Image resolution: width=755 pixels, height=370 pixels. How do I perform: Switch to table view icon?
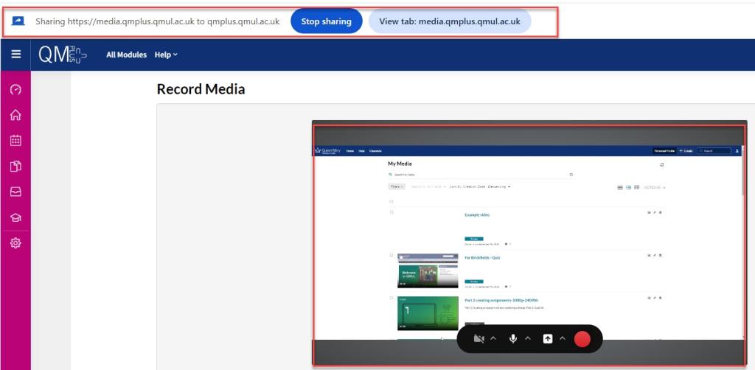[x=636, y=188]
